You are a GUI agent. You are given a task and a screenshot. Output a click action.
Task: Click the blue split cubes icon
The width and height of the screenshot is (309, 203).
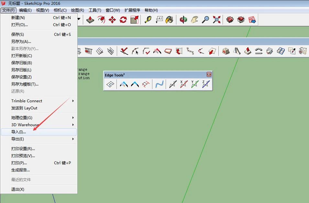pyautogui.click(x=281, y=51)
